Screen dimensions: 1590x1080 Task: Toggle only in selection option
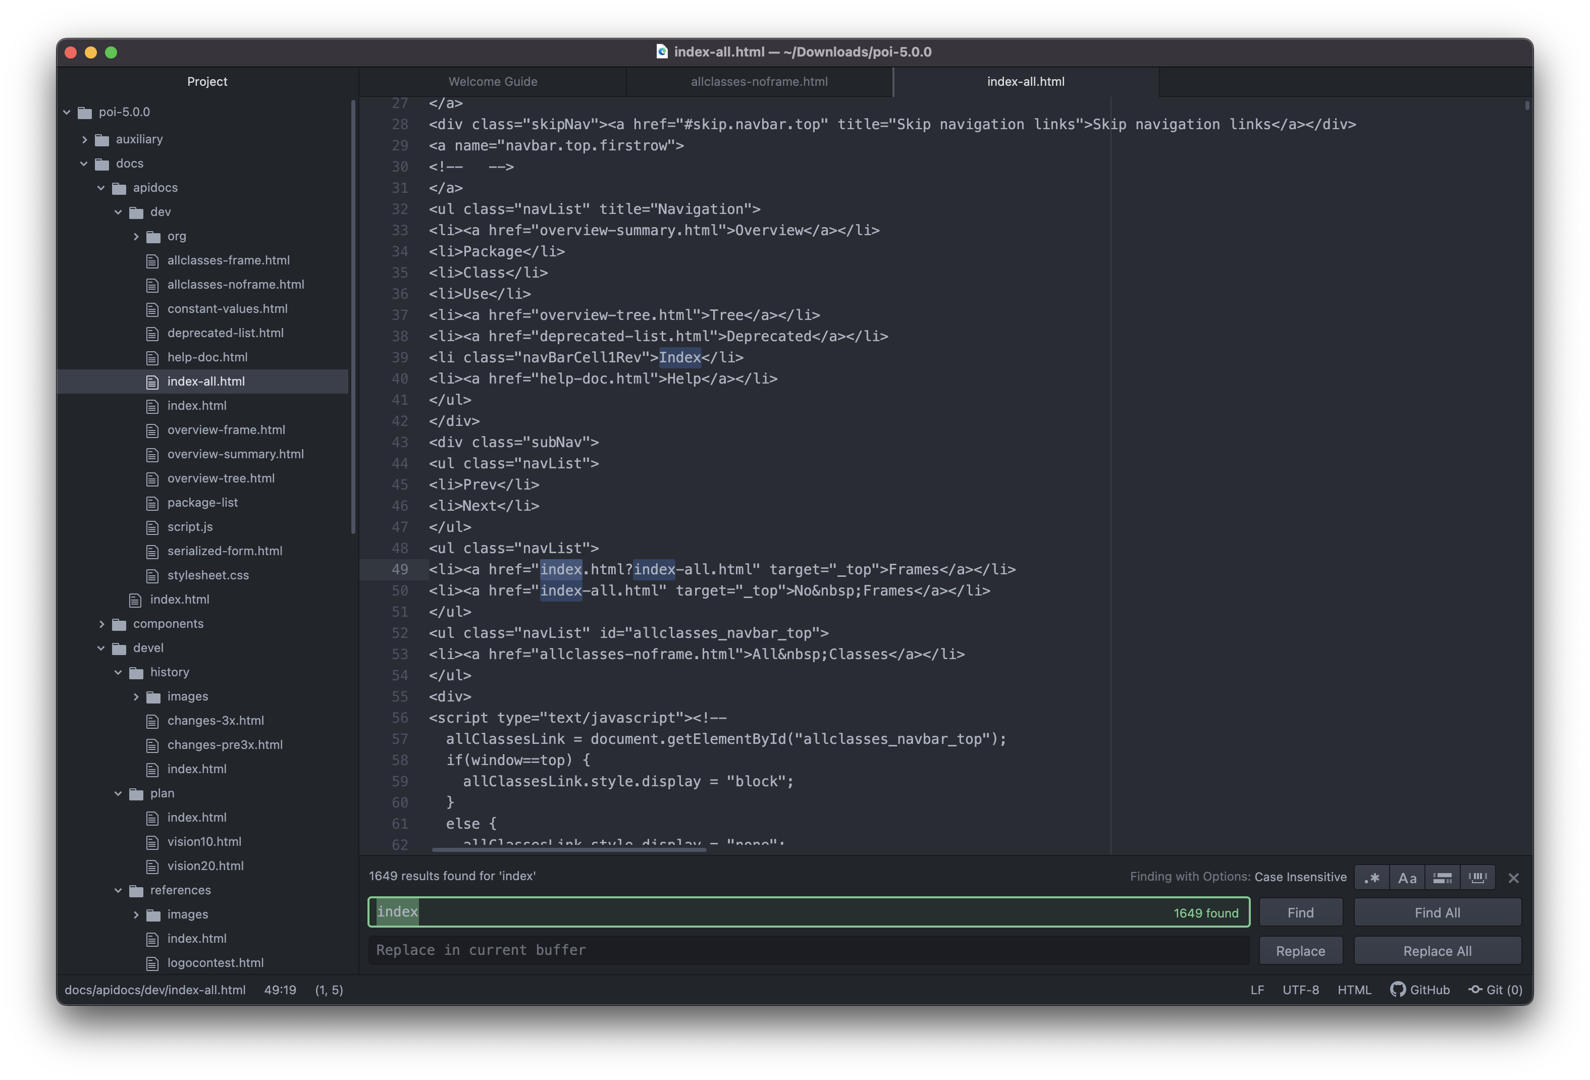tap(1442, 878)
